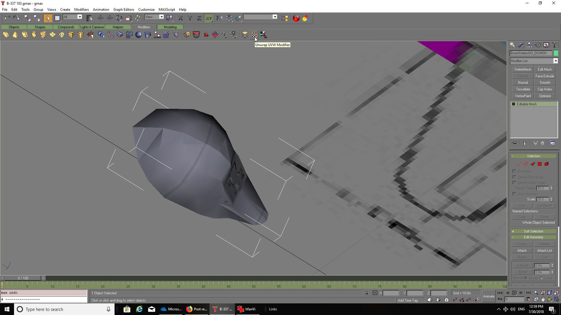
Task: Toggle Show Normals checkbox
Action: [x=514, y=194]
